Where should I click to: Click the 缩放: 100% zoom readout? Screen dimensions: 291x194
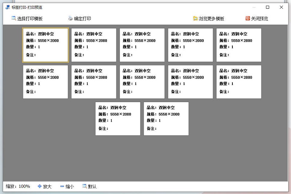pos(18,186)
